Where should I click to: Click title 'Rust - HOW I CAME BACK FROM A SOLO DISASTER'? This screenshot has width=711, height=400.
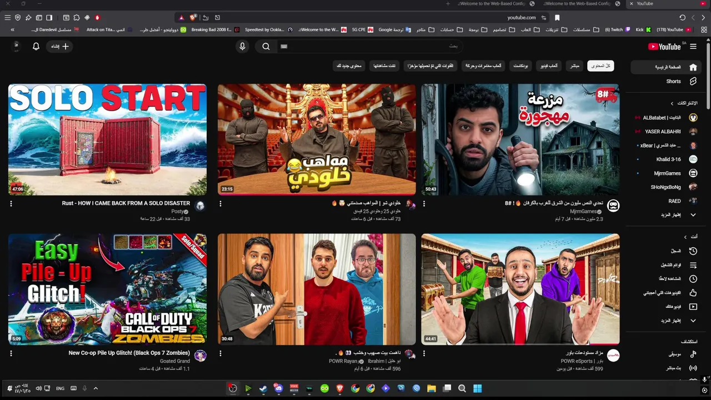coord(126,203)
